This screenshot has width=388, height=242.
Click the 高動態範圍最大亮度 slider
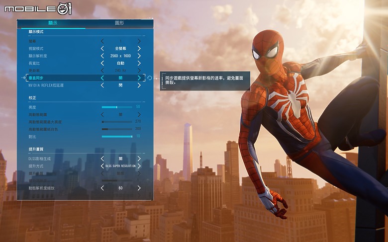pos(117,122)
